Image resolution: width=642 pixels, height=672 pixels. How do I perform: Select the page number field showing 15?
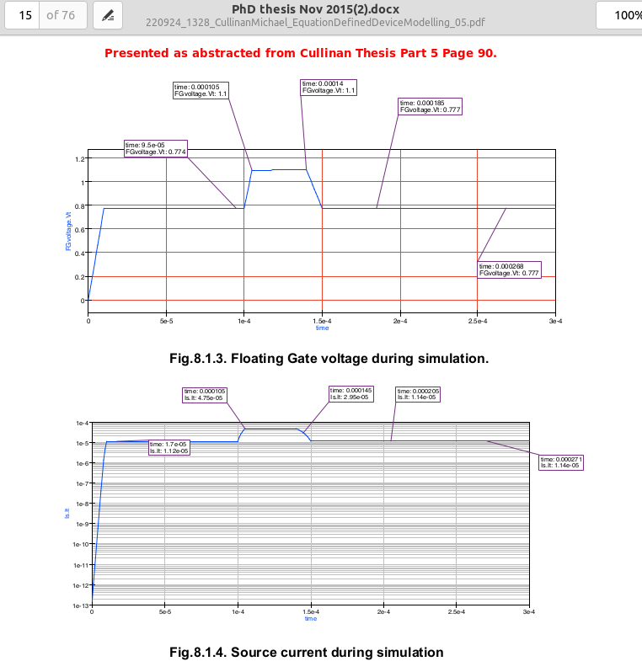click(x=25, y=15)
